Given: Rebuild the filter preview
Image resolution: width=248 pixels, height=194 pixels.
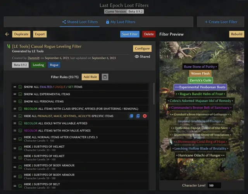Looking at the screenshot, I should 237,34.
